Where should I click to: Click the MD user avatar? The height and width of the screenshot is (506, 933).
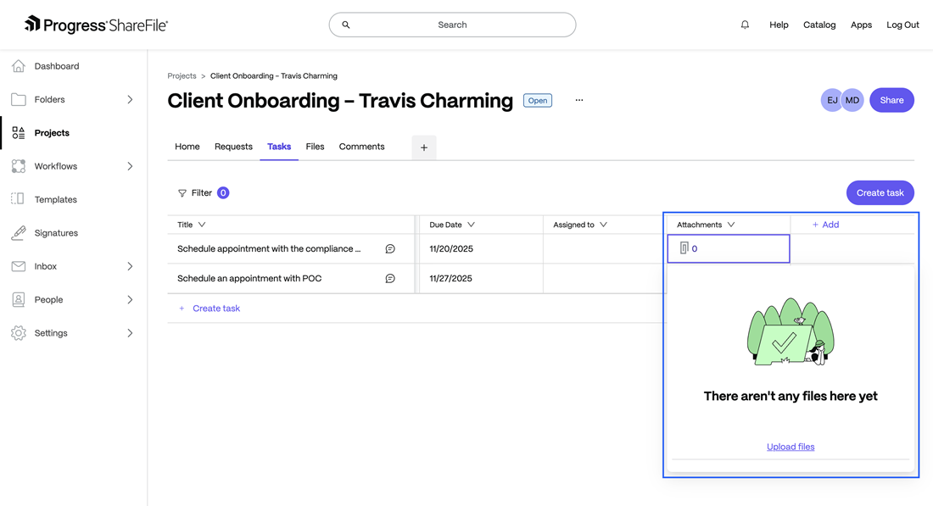click(x=852, y=100)
